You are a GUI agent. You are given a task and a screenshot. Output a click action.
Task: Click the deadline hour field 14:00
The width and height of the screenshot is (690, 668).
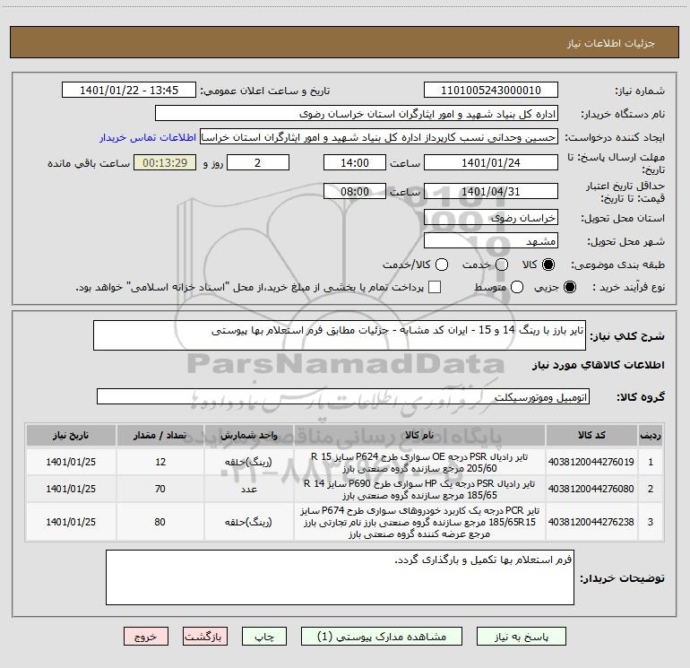tap(355, 162)
